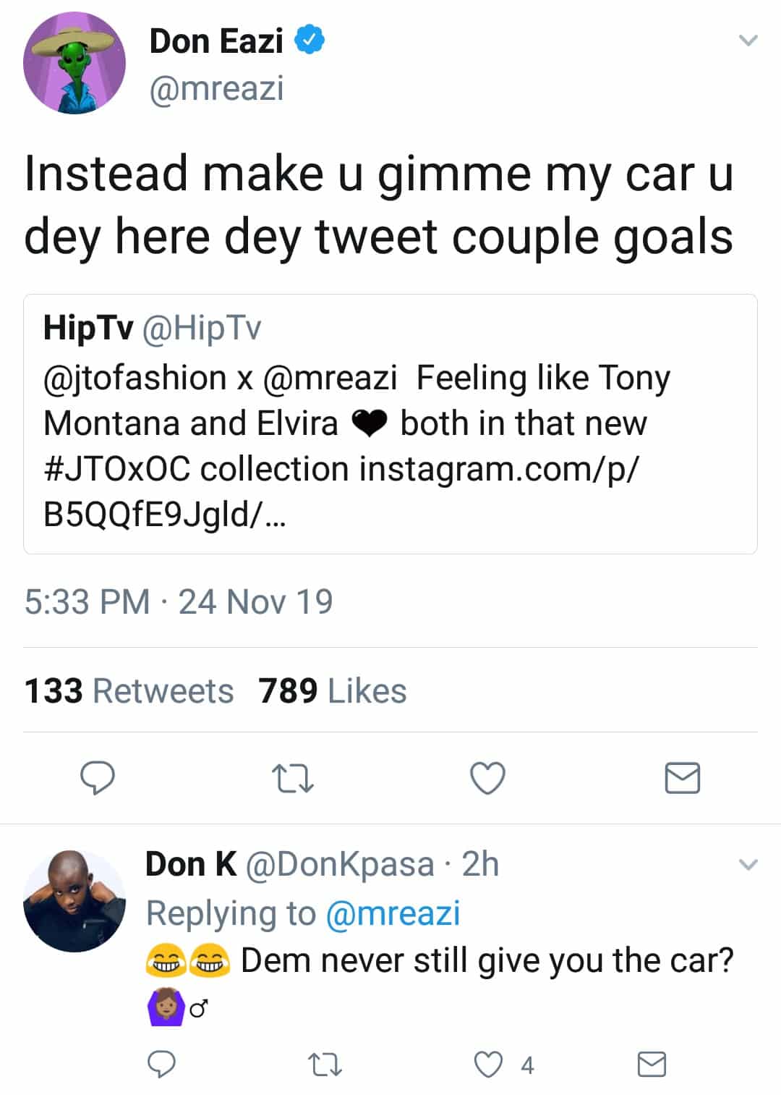The width and height of the screenshot is (781, 1095).
Task: Open @mreazi mention in reply
Action: (393, 913)
